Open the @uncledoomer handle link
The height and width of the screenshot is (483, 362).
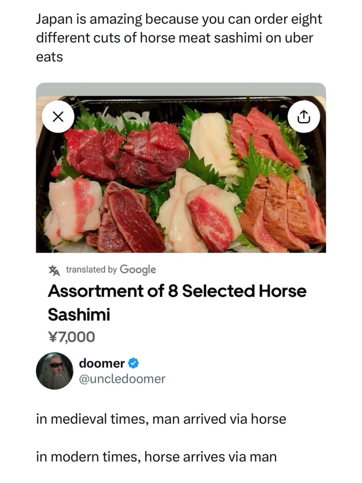tap(122, 379)
